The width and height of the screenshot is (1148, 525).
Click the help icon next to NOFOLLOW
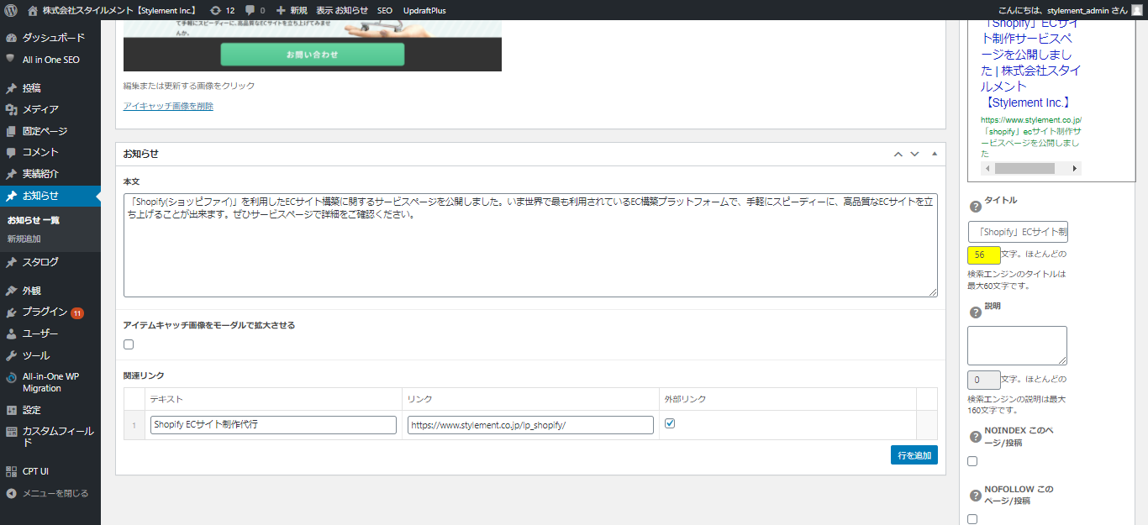pos(976,495)
